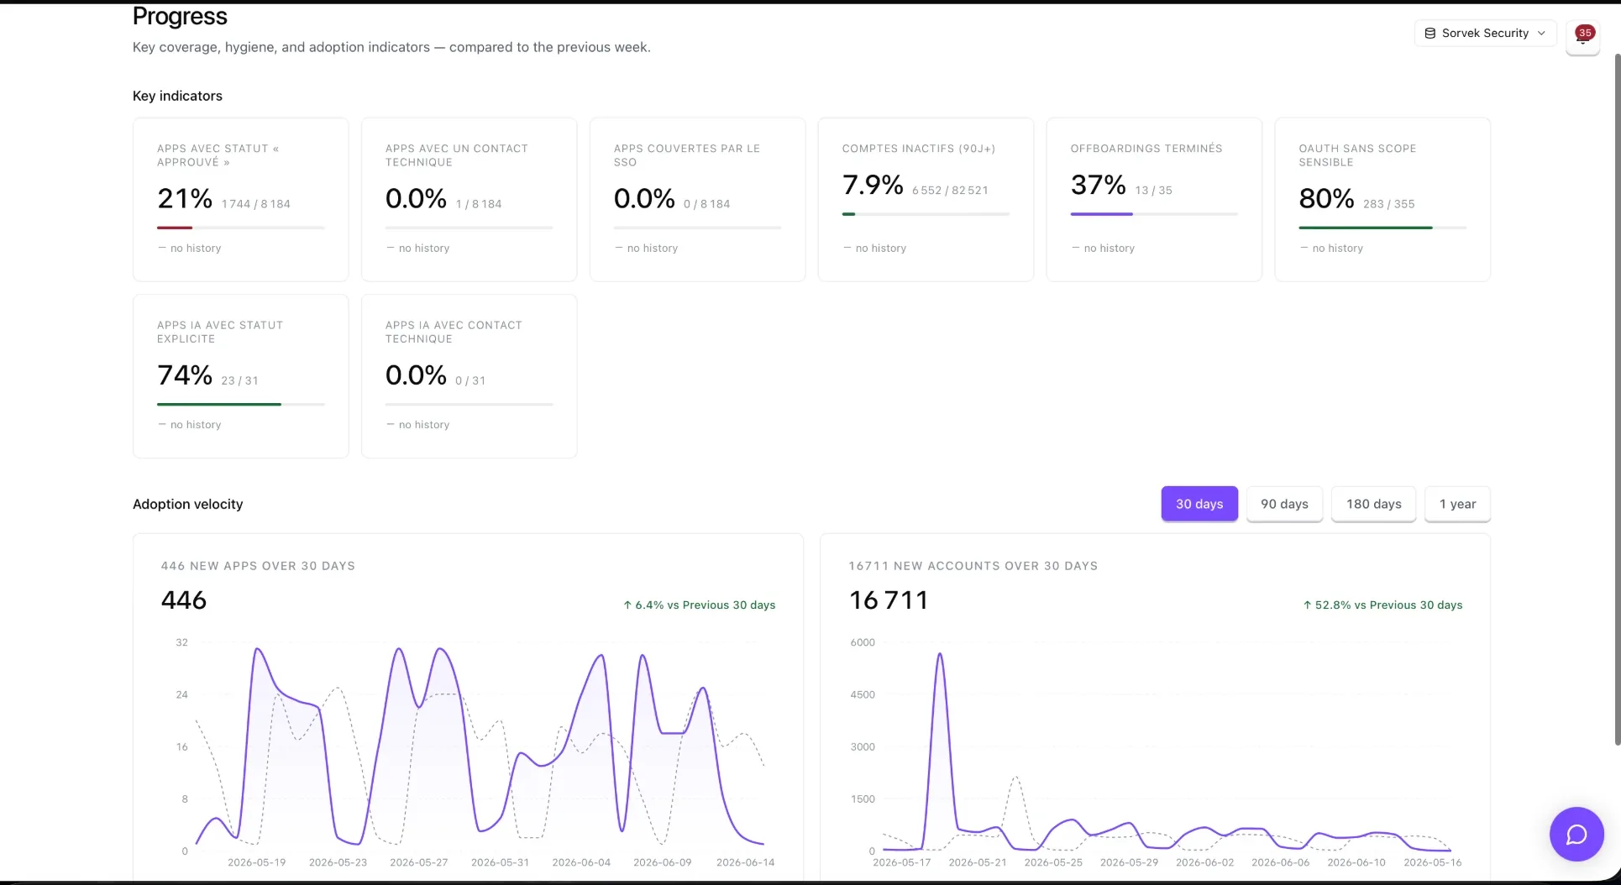Open the chat support bubble icon
The width and height of the screenshot is (1621, 885).
[x=1576, y=834]
